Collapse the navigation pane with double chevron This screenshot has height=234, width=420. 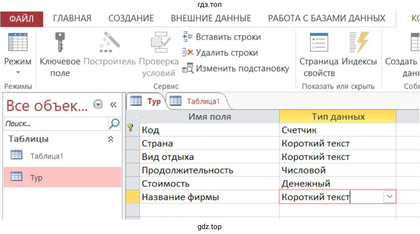pyautogui.click(x=114, y=105)
